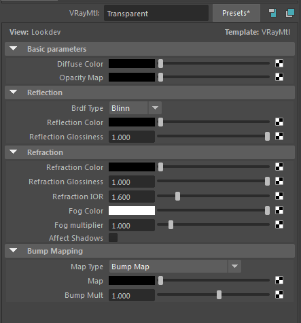Click the white Fog Color swatch
The width and height of the screenshot is (301, 323).
tap(132, 210)
